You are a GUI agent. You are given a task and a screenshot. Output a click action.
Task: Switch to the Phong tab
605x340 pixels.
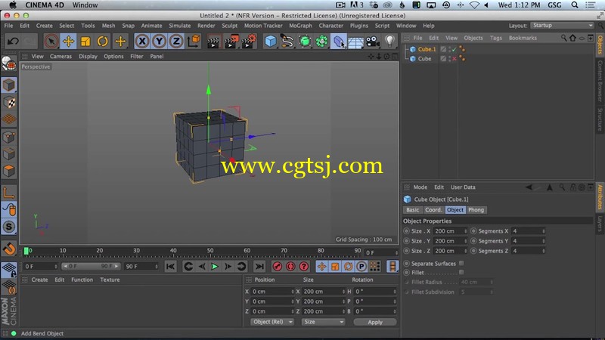click(x=476, y=210)
